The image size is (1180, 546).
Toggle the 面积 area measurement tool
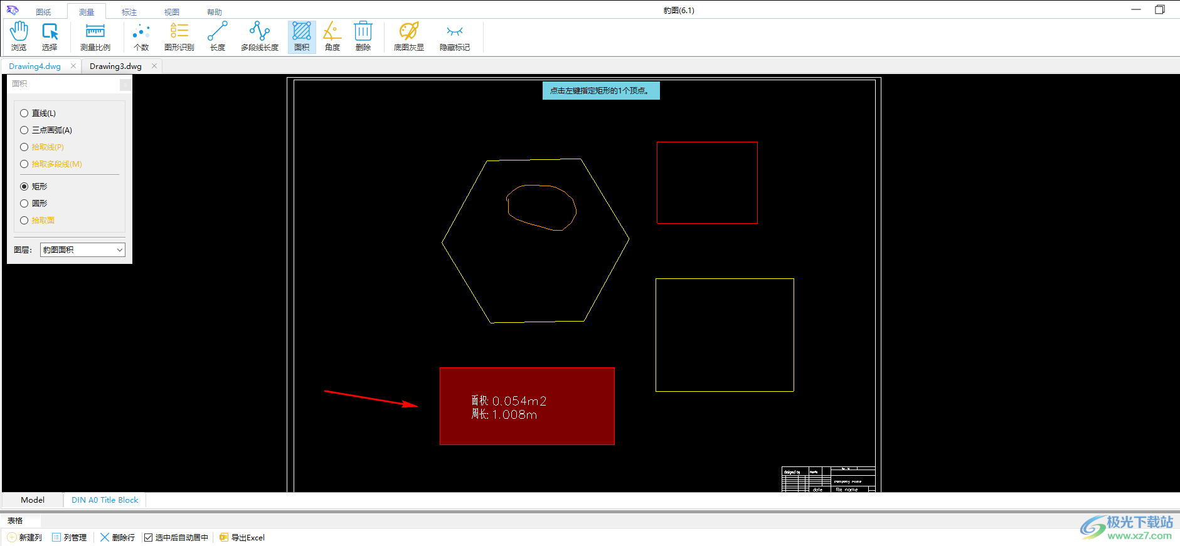point(302,36)
